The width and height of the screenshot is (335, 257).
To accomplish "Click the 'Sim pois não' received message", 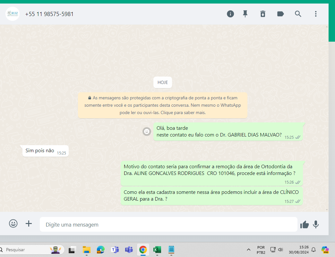I will [x=40, y=151].
